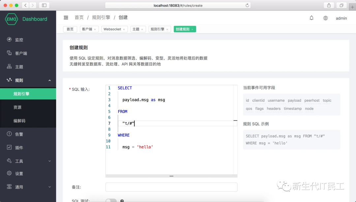Open the 客户端 clients sidebar item
The image size is (356, 202).
28,53
